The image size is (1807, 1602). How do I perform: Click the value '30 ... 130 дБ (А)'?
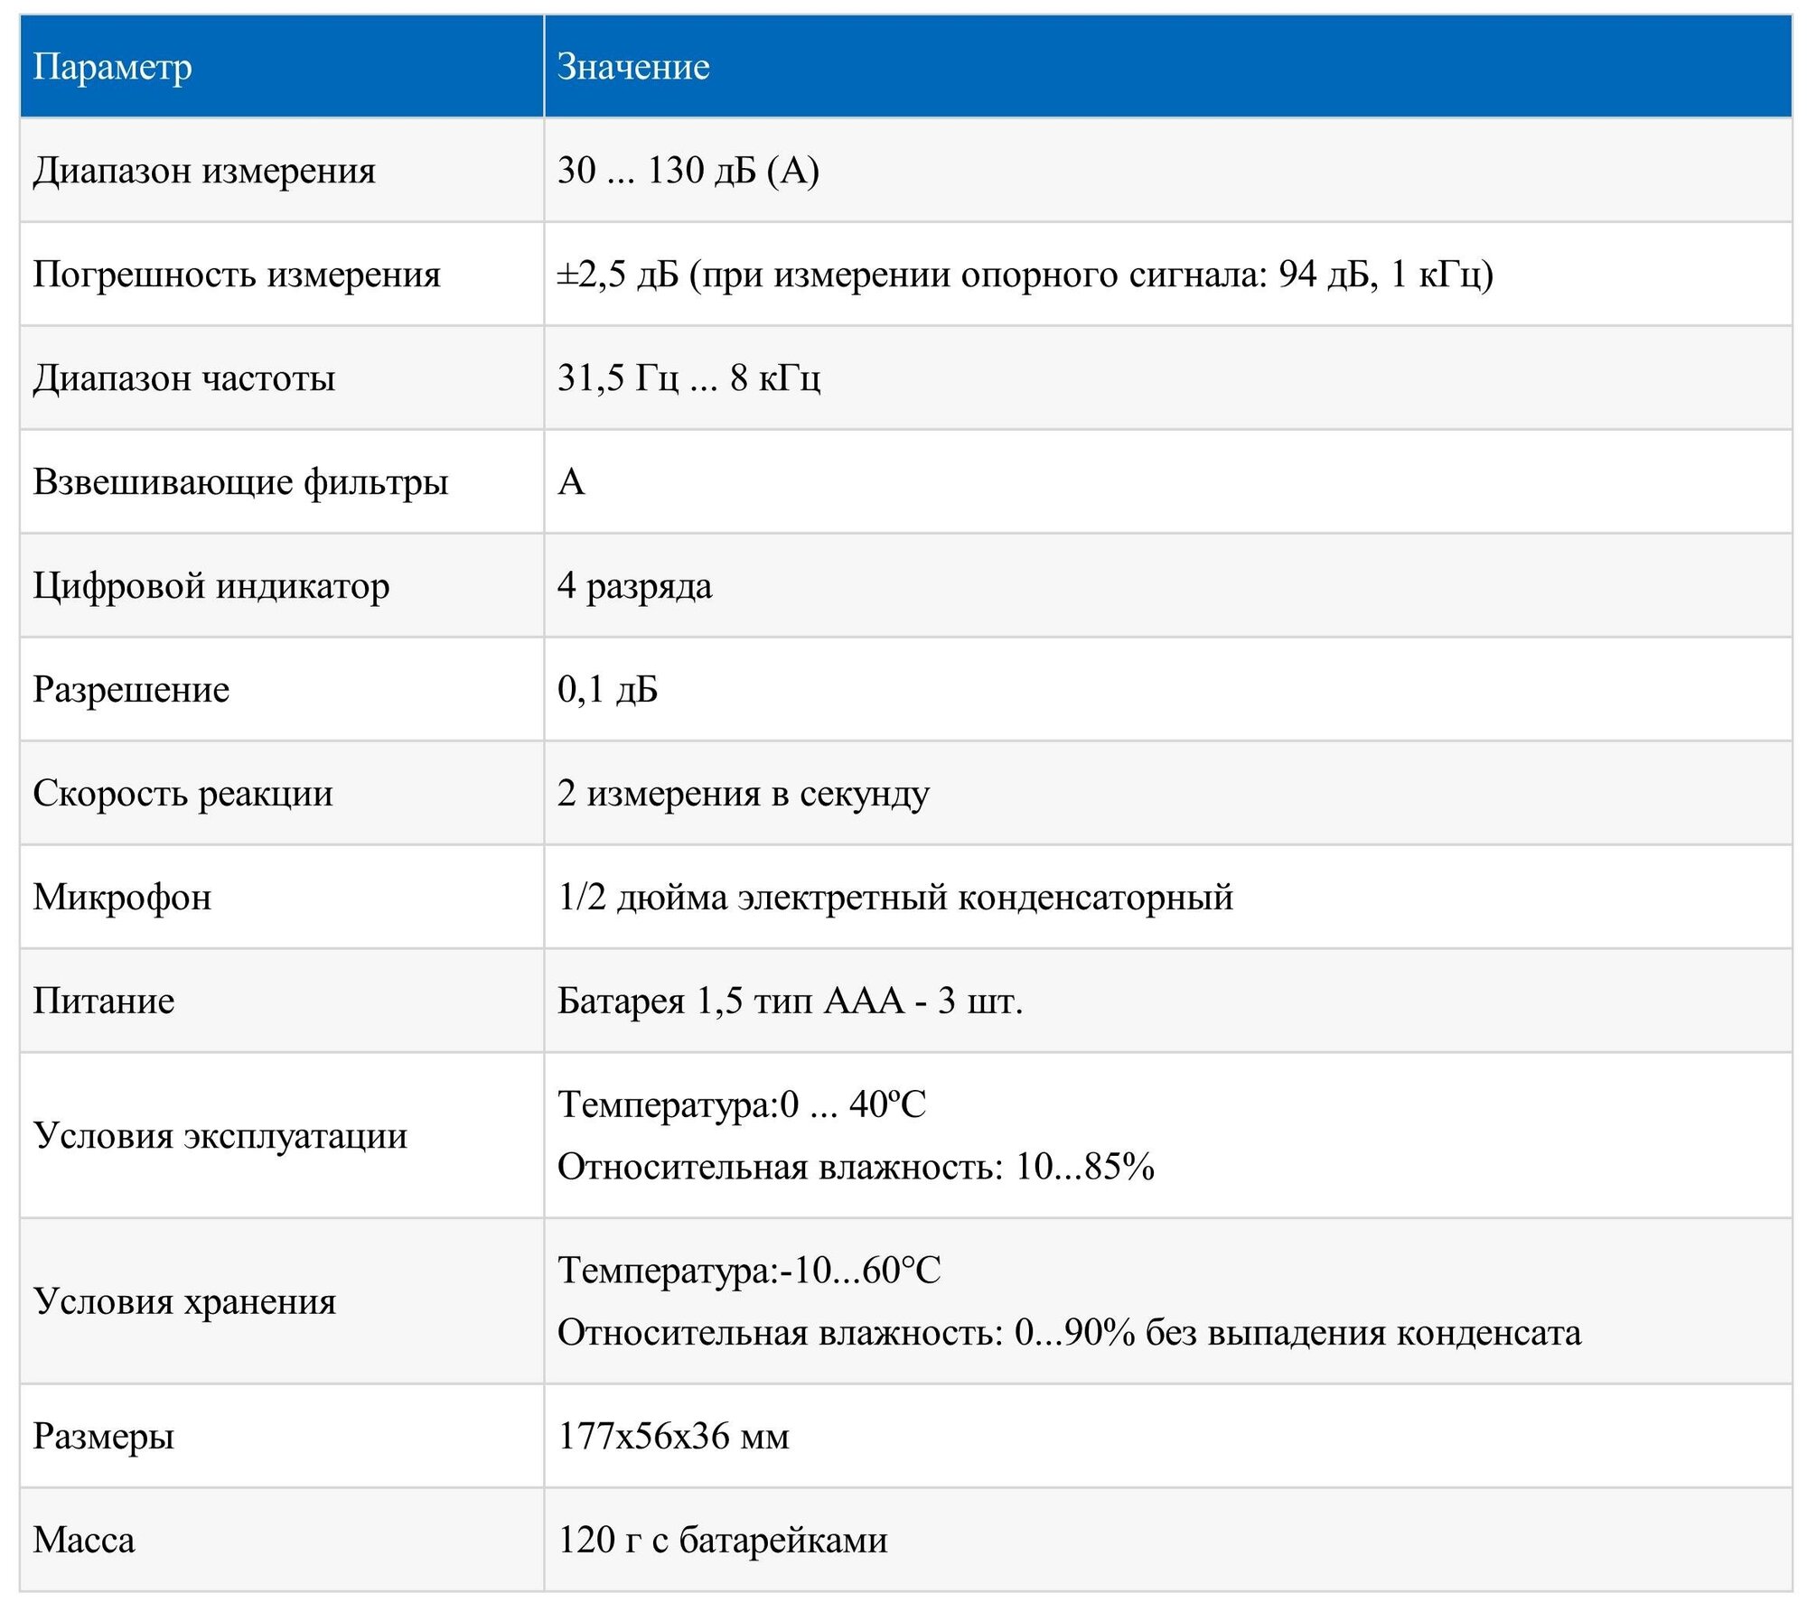click(x=688, y=171)
